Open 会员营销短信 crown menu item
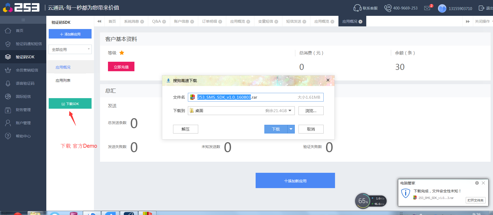The height and width of the screenshot is (215, 493). 23,70
